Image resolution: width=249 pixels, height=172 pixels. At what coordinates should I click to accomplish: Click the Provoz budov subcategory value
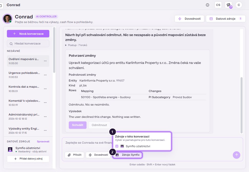tap(182, 97)
